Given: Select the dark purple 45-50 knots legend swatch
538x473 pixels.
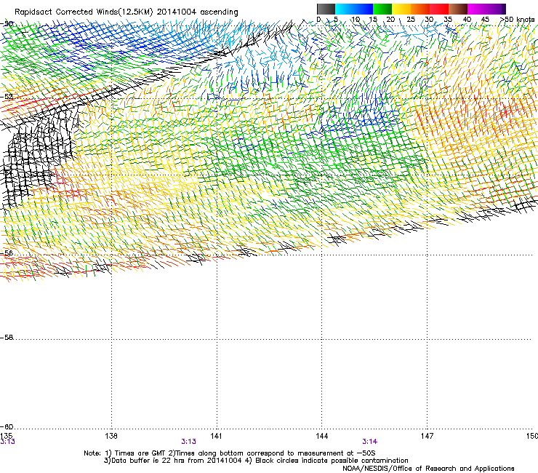Looking at the screenshot, I should coord(496,9).
